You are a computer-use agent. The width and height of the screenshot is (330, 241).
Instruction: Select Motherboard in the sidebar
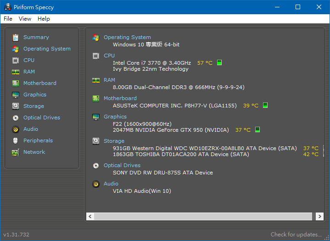coord(40,83)
